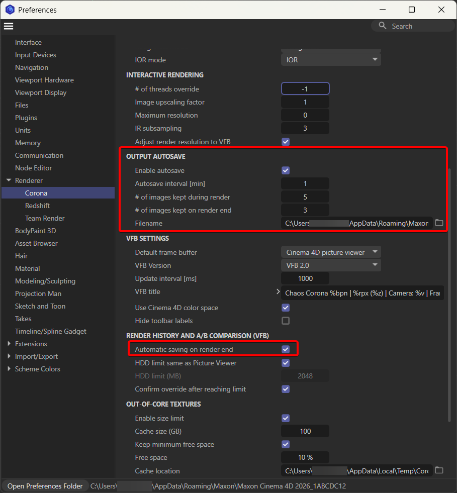This screenshot has width=457, height=493.
Task: Open Material preferences
Action: (x=27, y=268)
